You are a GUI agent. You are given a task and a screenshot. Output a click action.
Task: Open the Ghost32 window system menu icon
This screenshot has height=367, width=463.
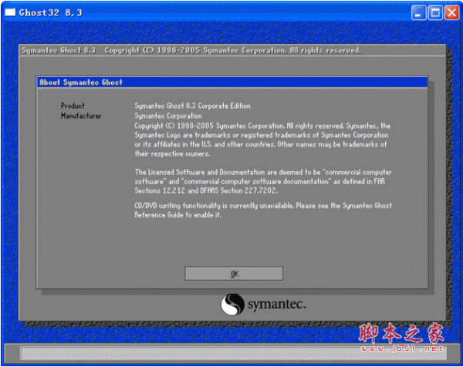tap(10, 12)
